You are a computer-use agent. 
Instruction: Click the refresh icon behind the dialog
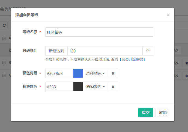tap(4, 25)
